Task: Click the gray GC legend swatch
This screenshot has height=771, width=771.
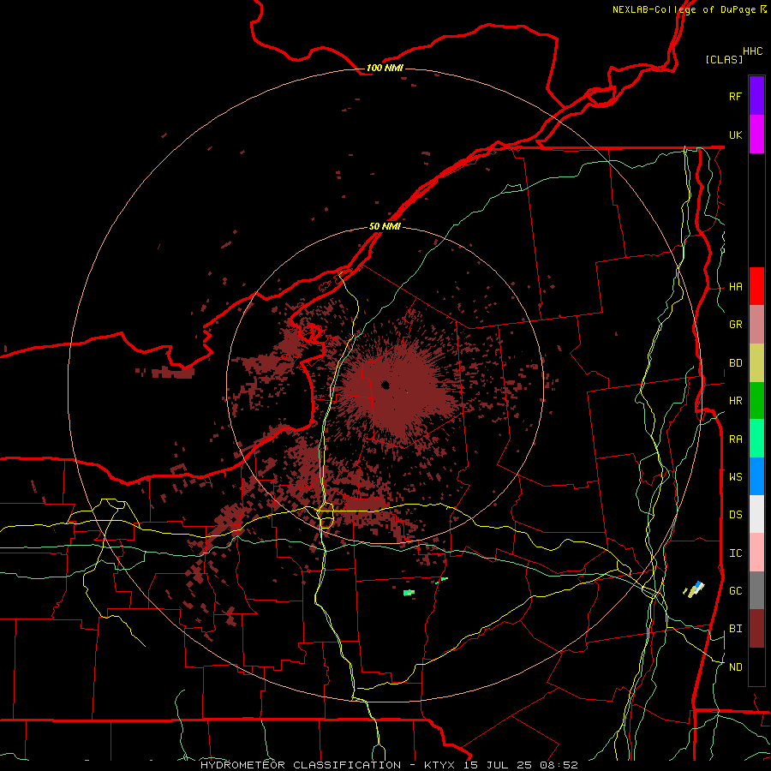Action: pyautogui.click(x=756, y=590)
